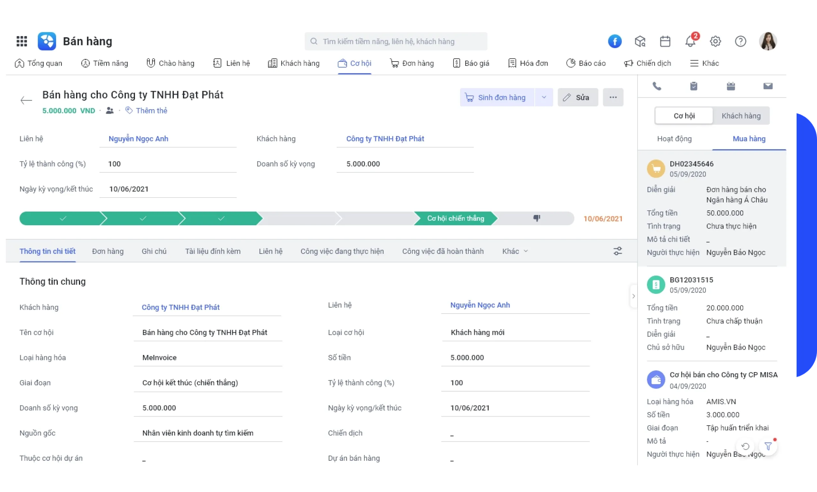Click Sinh đơn hàng button
817x492 pixels.
(497, 97)
